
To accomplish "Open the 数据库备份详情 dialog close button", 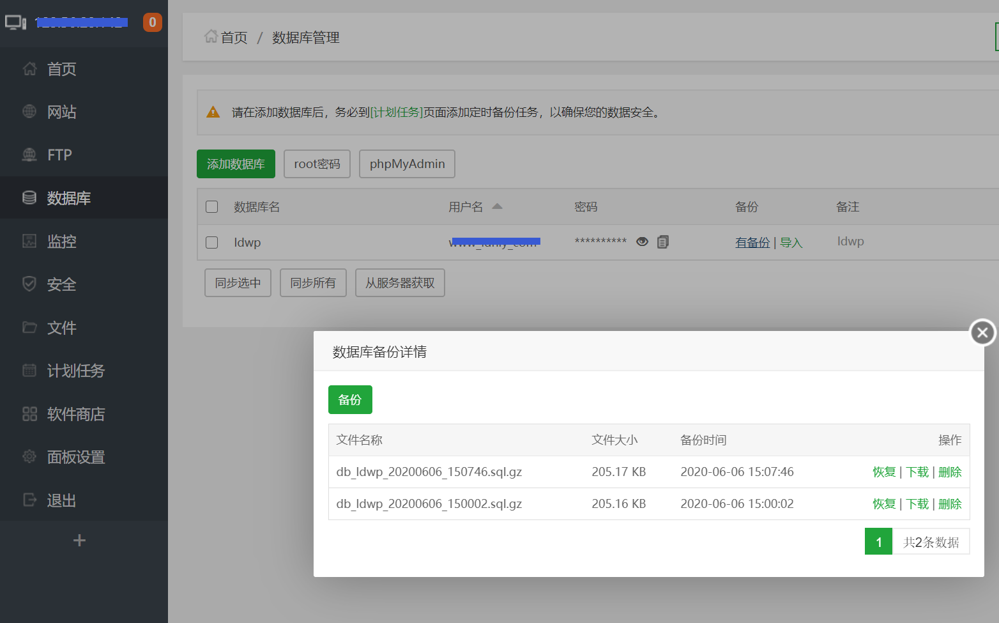I will click(x=982, y=332).
